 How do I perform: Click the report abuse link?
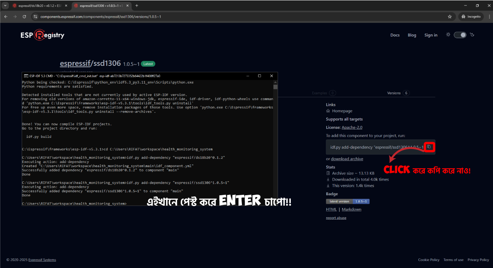tap(336, 218)
